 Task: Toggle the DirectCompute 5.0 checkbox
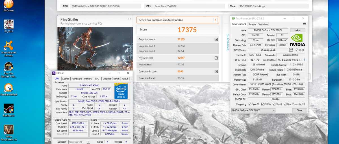tap(285, 104)
